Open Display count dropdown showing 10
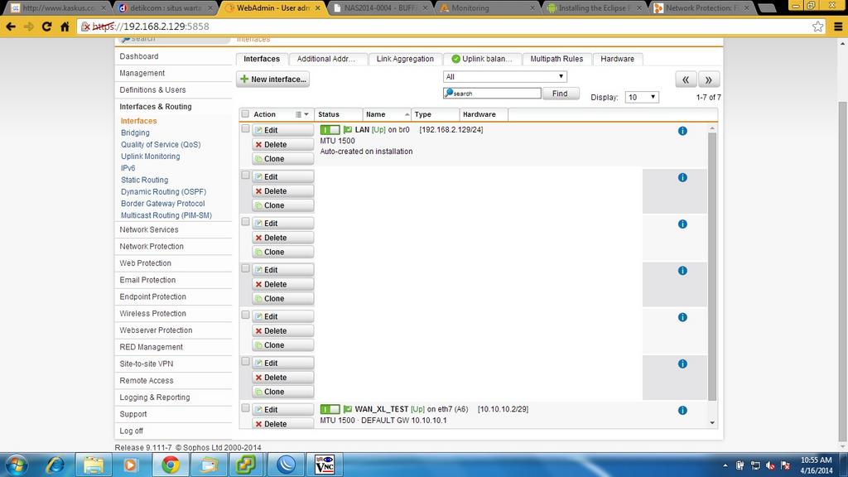 point(642,98)
